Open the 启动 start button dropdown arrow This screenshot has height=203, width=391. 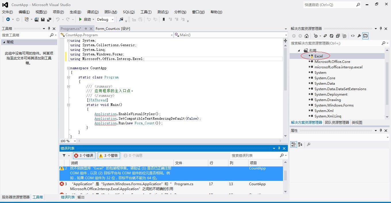coord(93,20)
